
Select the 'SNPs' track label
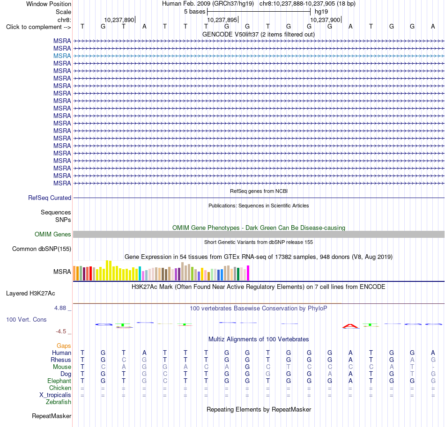[x=63, y=220]
